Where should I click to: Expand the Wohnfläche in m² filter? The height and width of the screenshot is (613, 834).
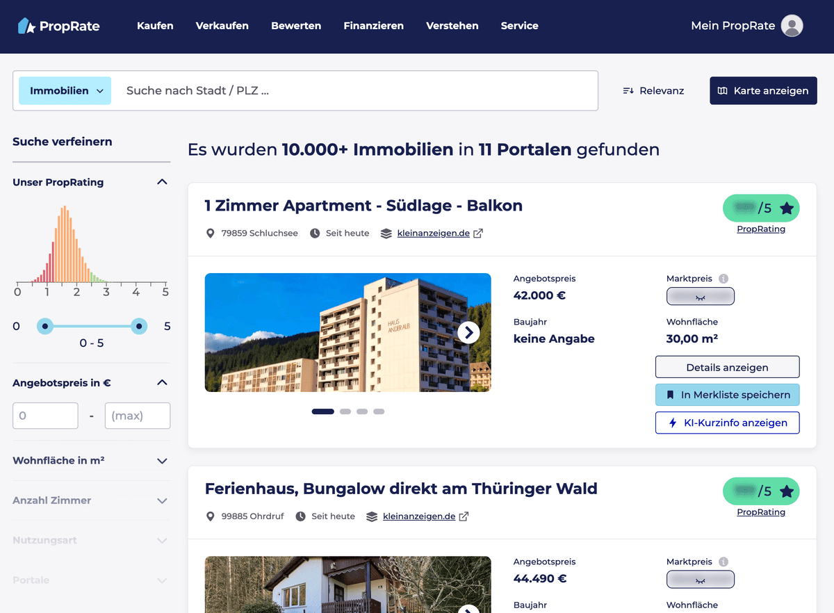pos(162,461)
